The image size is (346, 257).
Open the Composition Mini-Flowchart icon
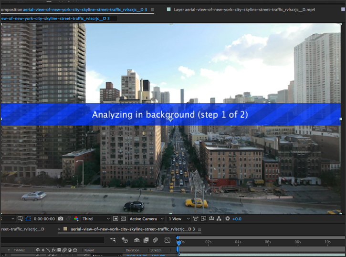pos(113,240)
